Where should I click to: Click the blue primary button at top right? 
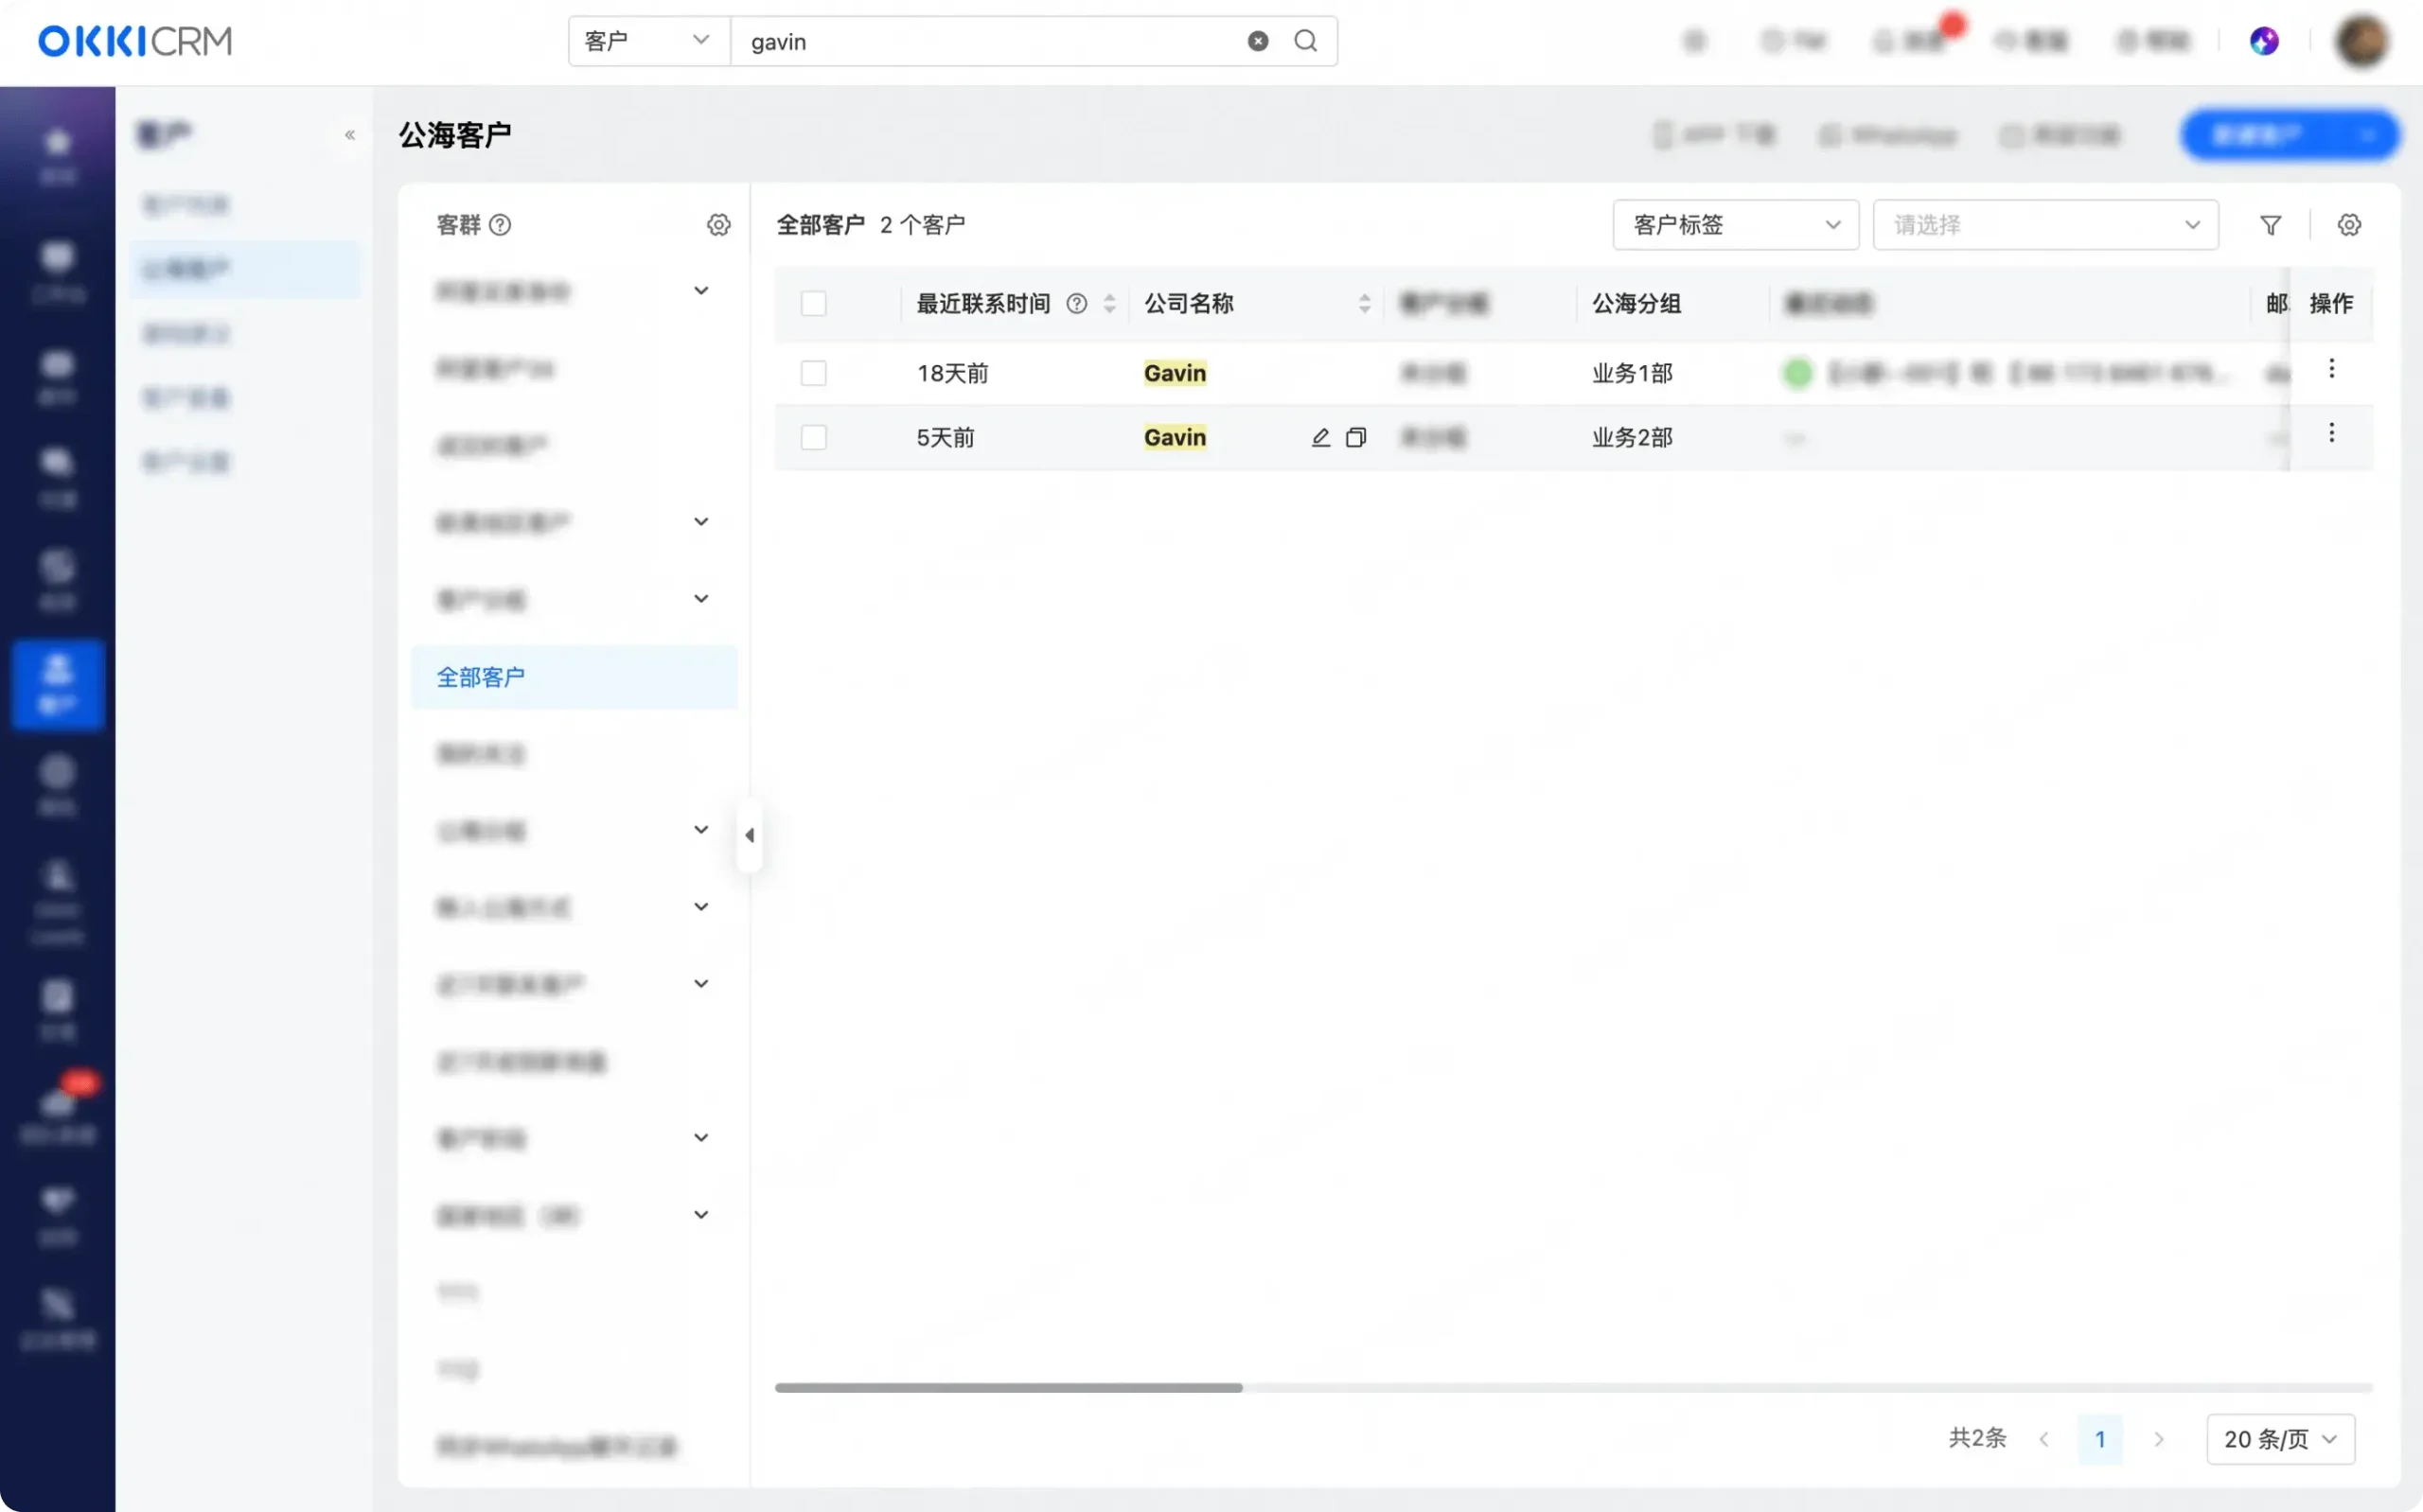(x=2290, y=134)
